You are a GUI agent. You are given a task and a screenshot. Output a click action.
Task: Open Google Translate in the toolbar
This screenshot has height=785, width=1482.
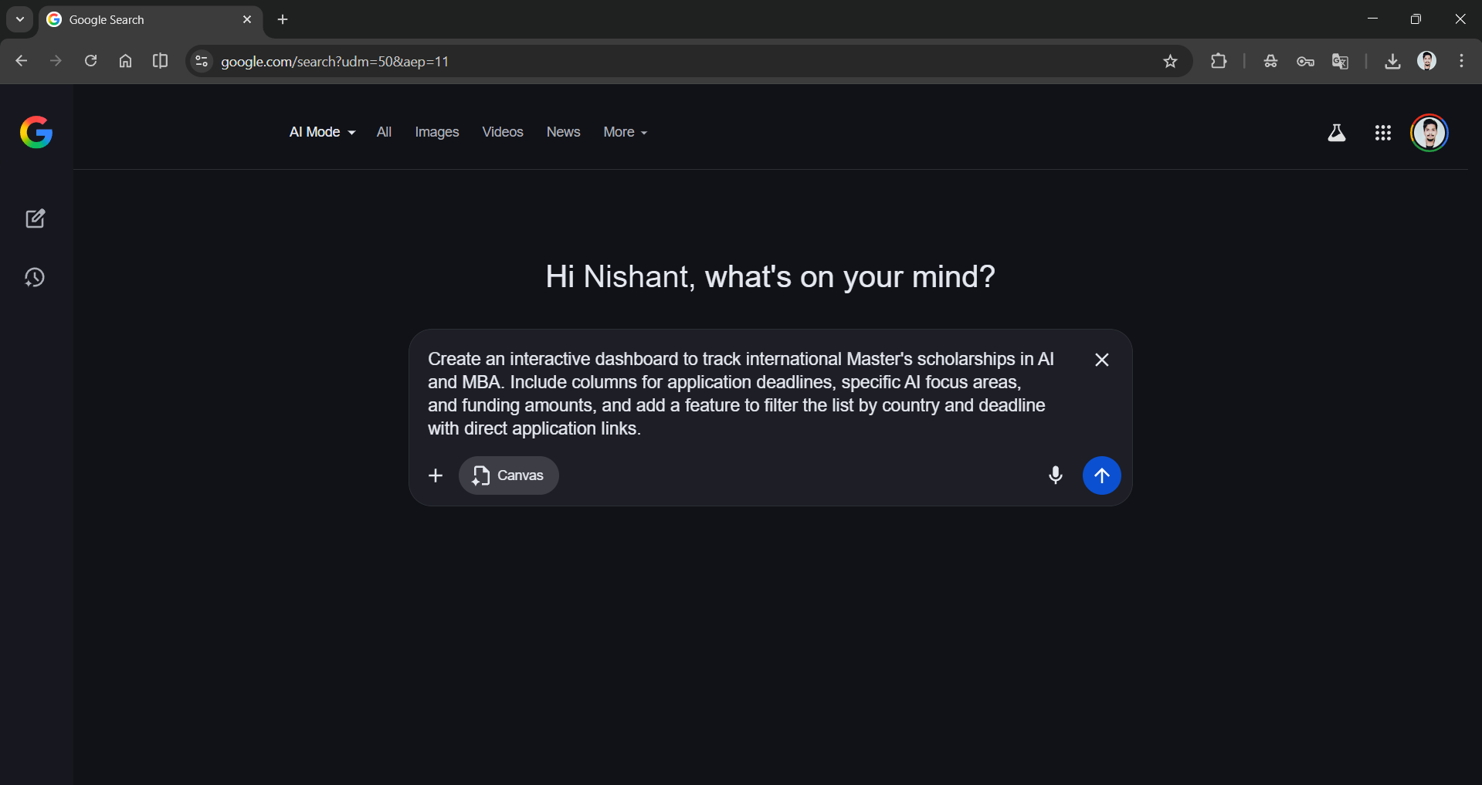1340,61
